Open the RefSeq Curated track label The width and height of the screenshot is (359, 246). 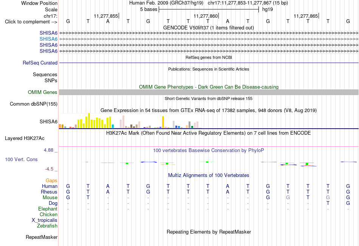tap(40, 63)
